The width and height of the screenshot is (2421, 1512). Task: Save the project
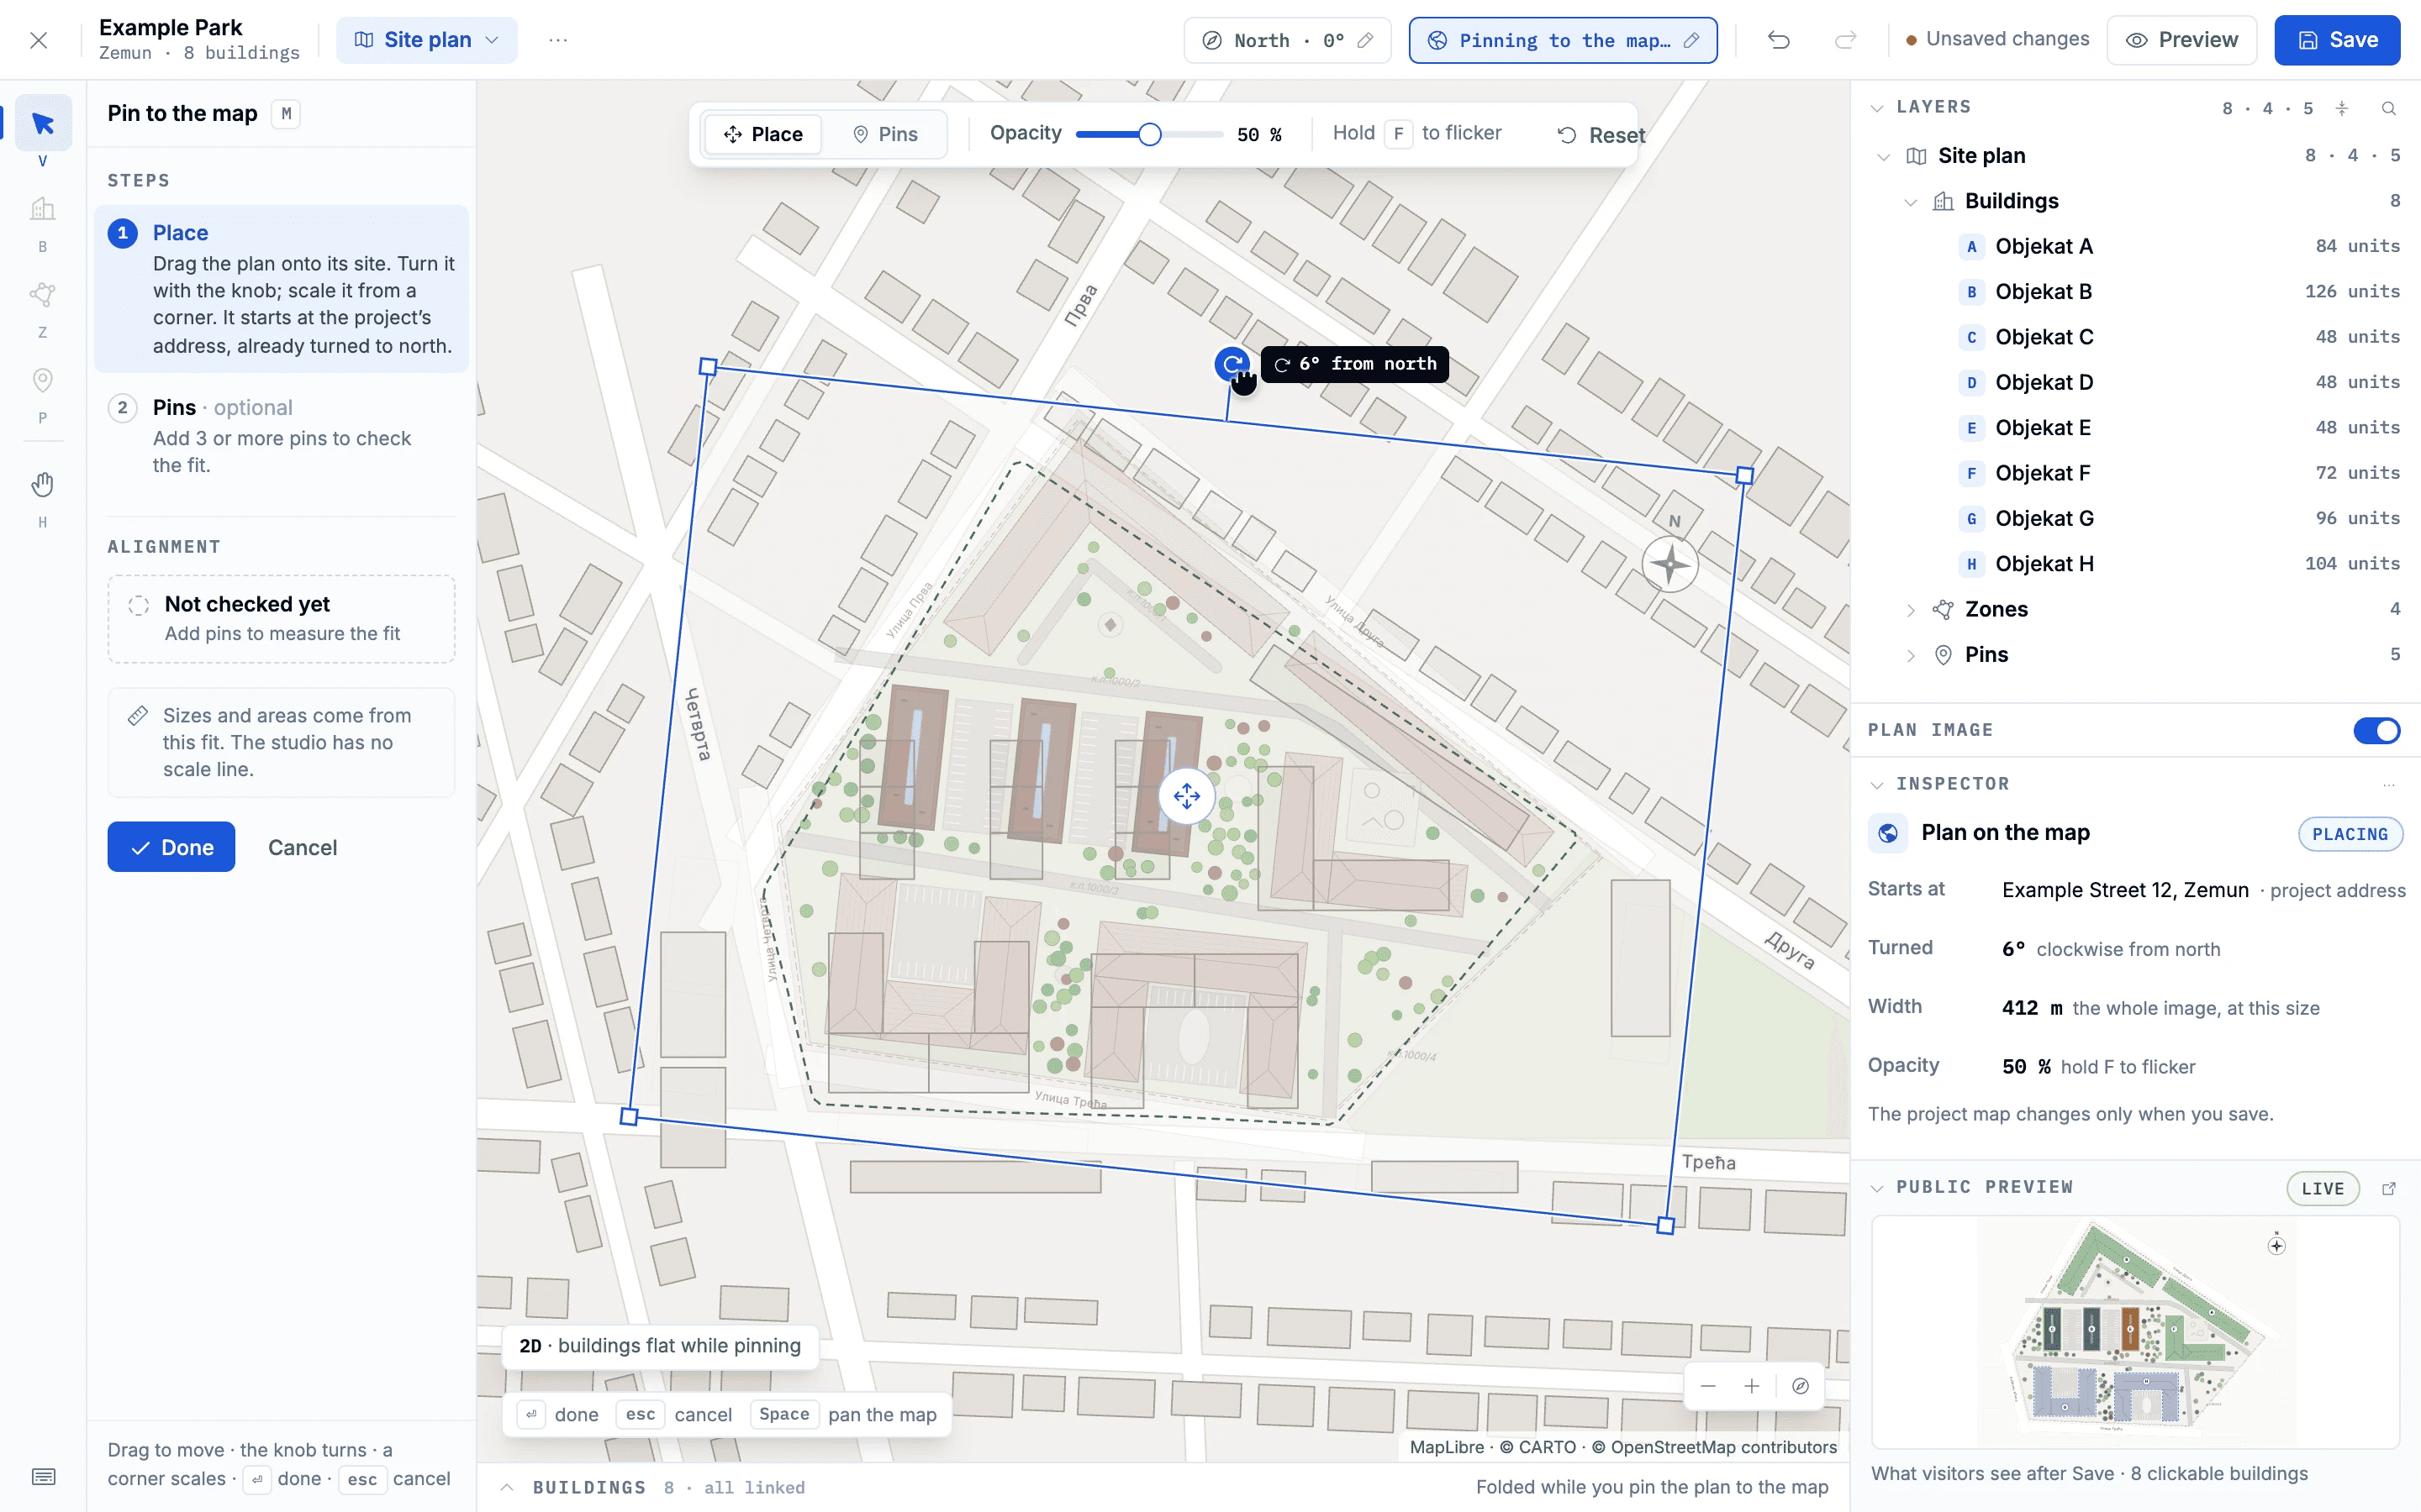pyautogui.click(x=2337, y=40)
